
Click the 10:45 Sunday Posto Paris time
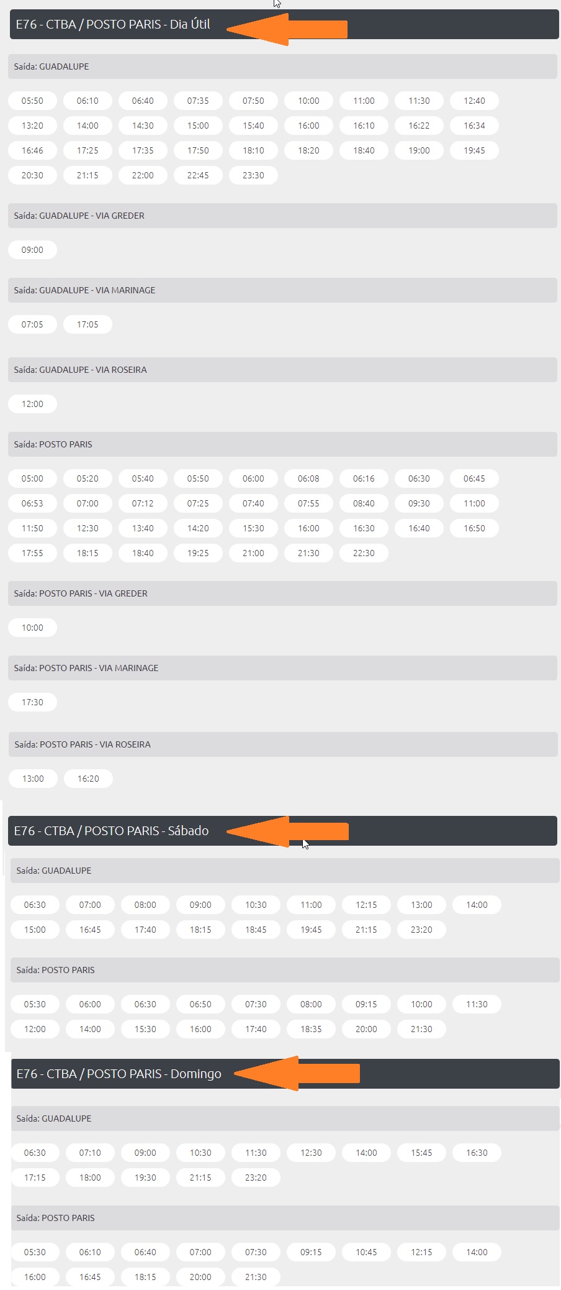366,1252
